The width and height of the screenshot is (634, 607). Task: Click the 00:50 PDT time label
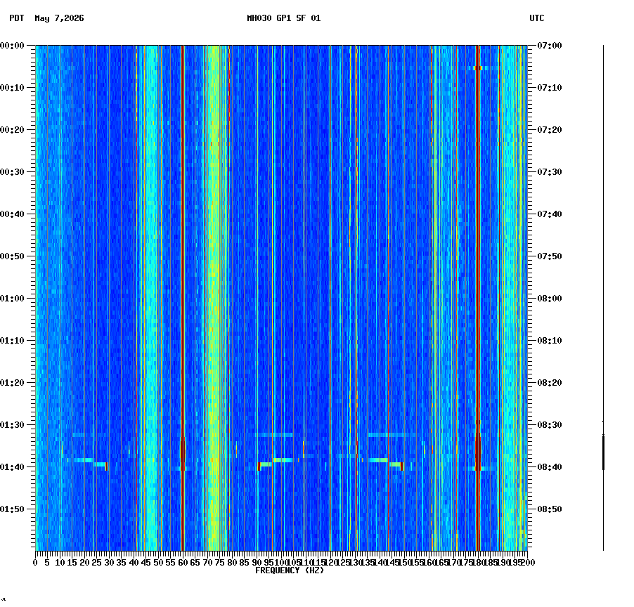pos(12,256)
